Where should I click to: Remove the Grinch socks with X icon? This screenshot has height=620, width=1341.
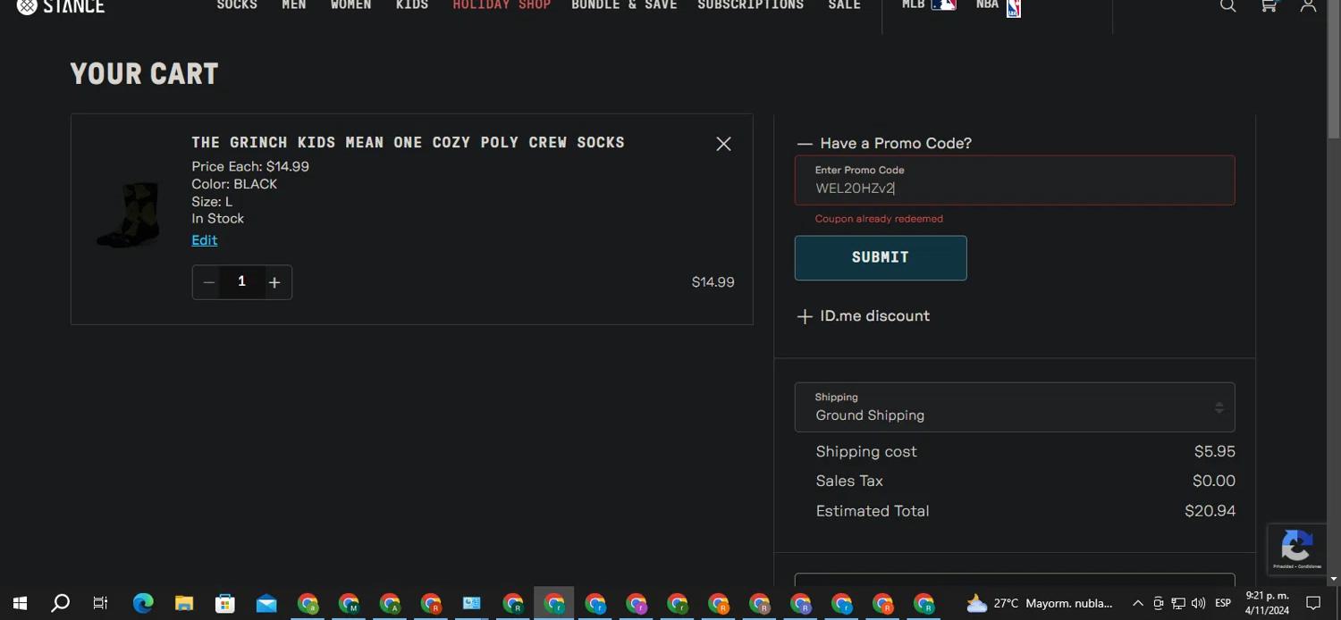point(723,144)
